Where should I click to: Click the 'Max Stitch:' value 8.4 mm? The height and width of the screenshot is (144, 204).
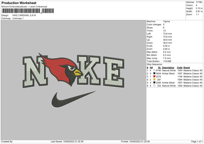(x=167, y=52)
